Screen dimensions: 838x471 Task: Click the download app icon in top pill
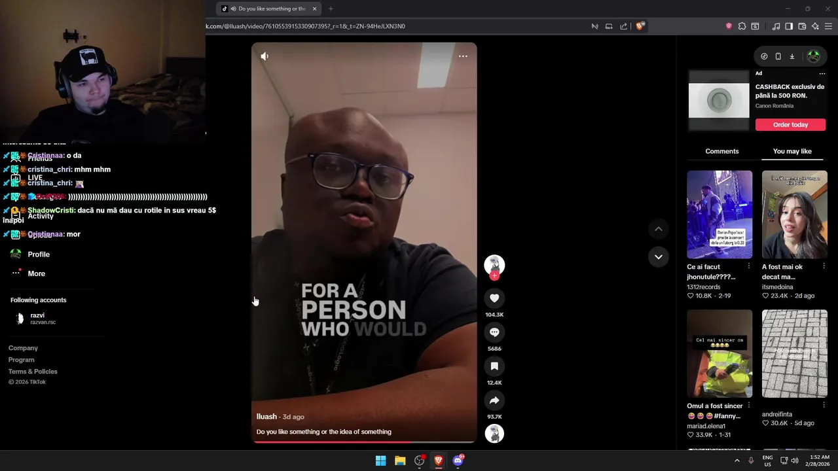click(792, 56)
